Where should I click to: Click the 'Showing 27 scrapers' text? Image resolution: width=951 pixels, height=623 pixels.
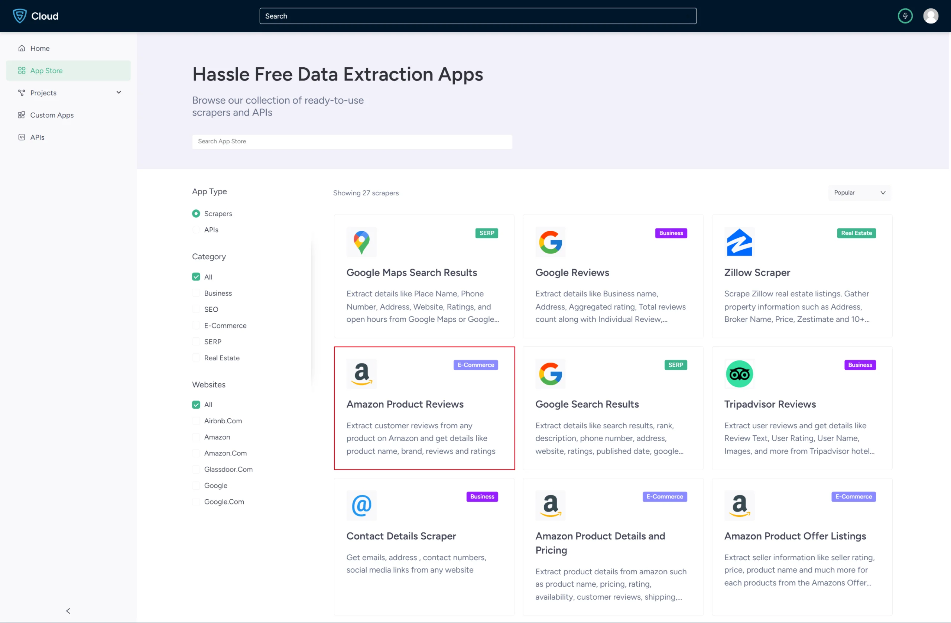click(366, 192)
